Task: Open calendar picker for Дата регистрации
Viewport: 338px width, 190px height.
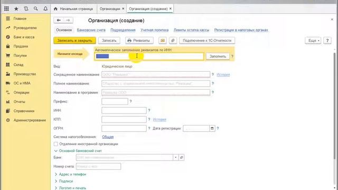Action: [212, 128]
